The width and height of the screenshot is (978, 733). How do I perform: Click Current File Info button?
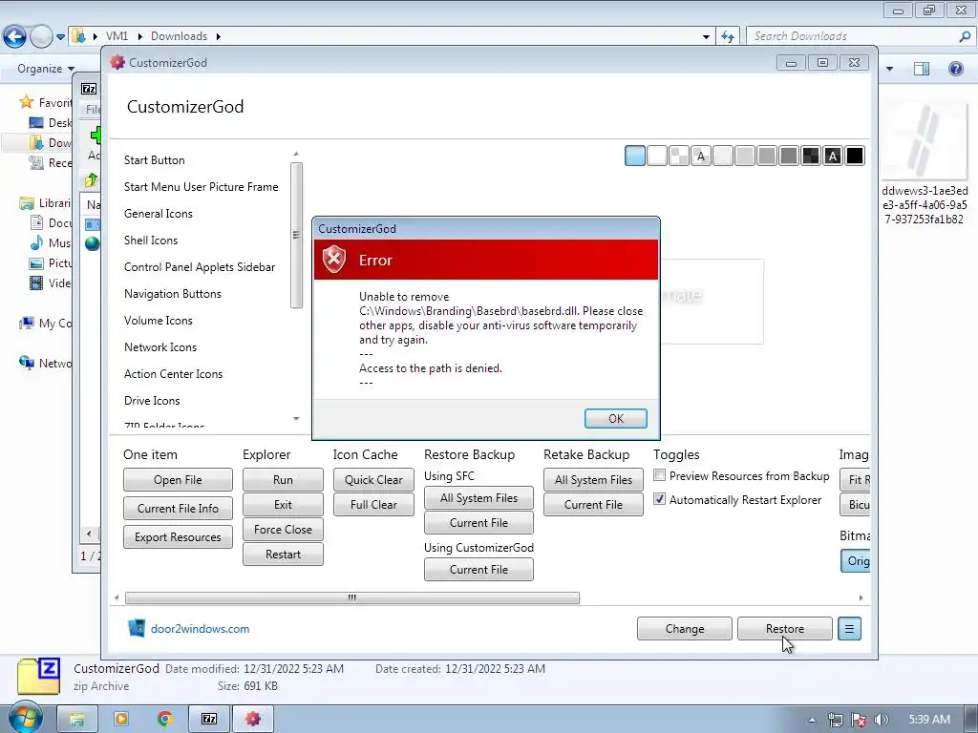(178, 509)
